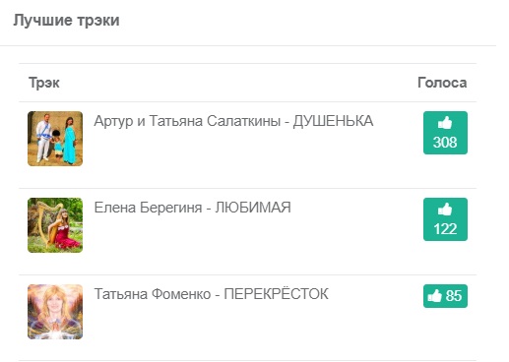Click thumbs-up icon beside the 85 count

coord(435,296)
